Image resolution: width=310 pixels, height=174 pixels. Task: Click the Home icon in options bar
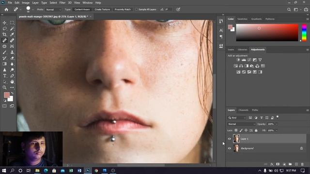click(6, 10)
